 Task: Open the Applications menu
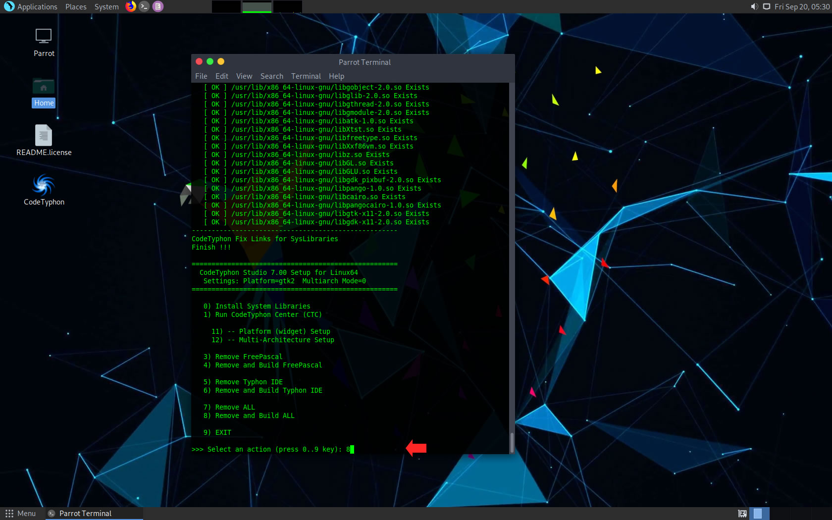37,7
